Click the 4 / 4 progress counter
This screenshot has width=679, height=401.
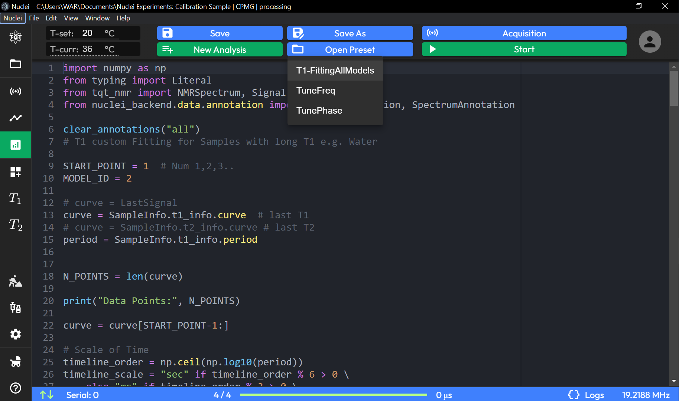222,395
